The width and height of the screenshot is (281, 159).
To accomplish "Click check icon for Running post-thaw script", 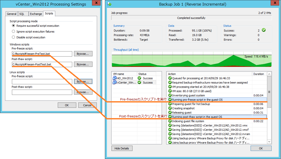I will pyautogui.click(x=170, y=117).
